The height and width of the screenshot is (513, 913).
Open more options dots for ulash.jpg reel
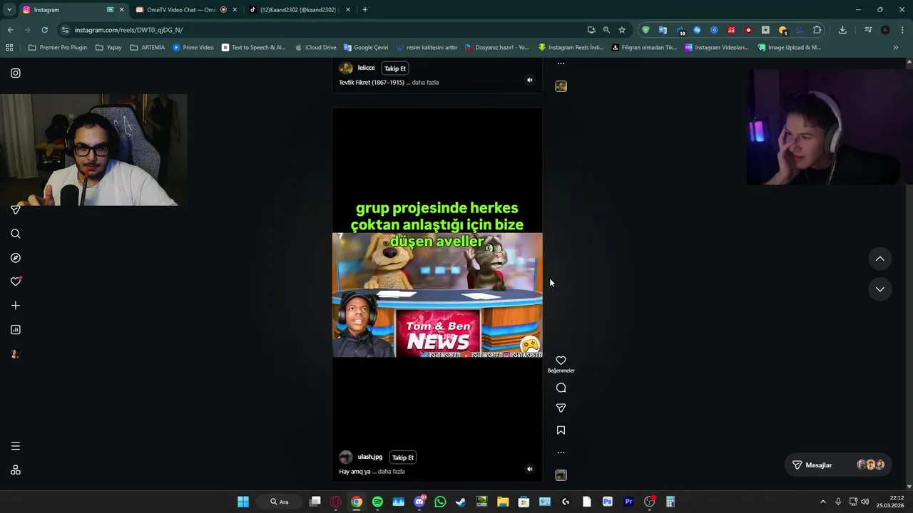(x=561, y=452)
